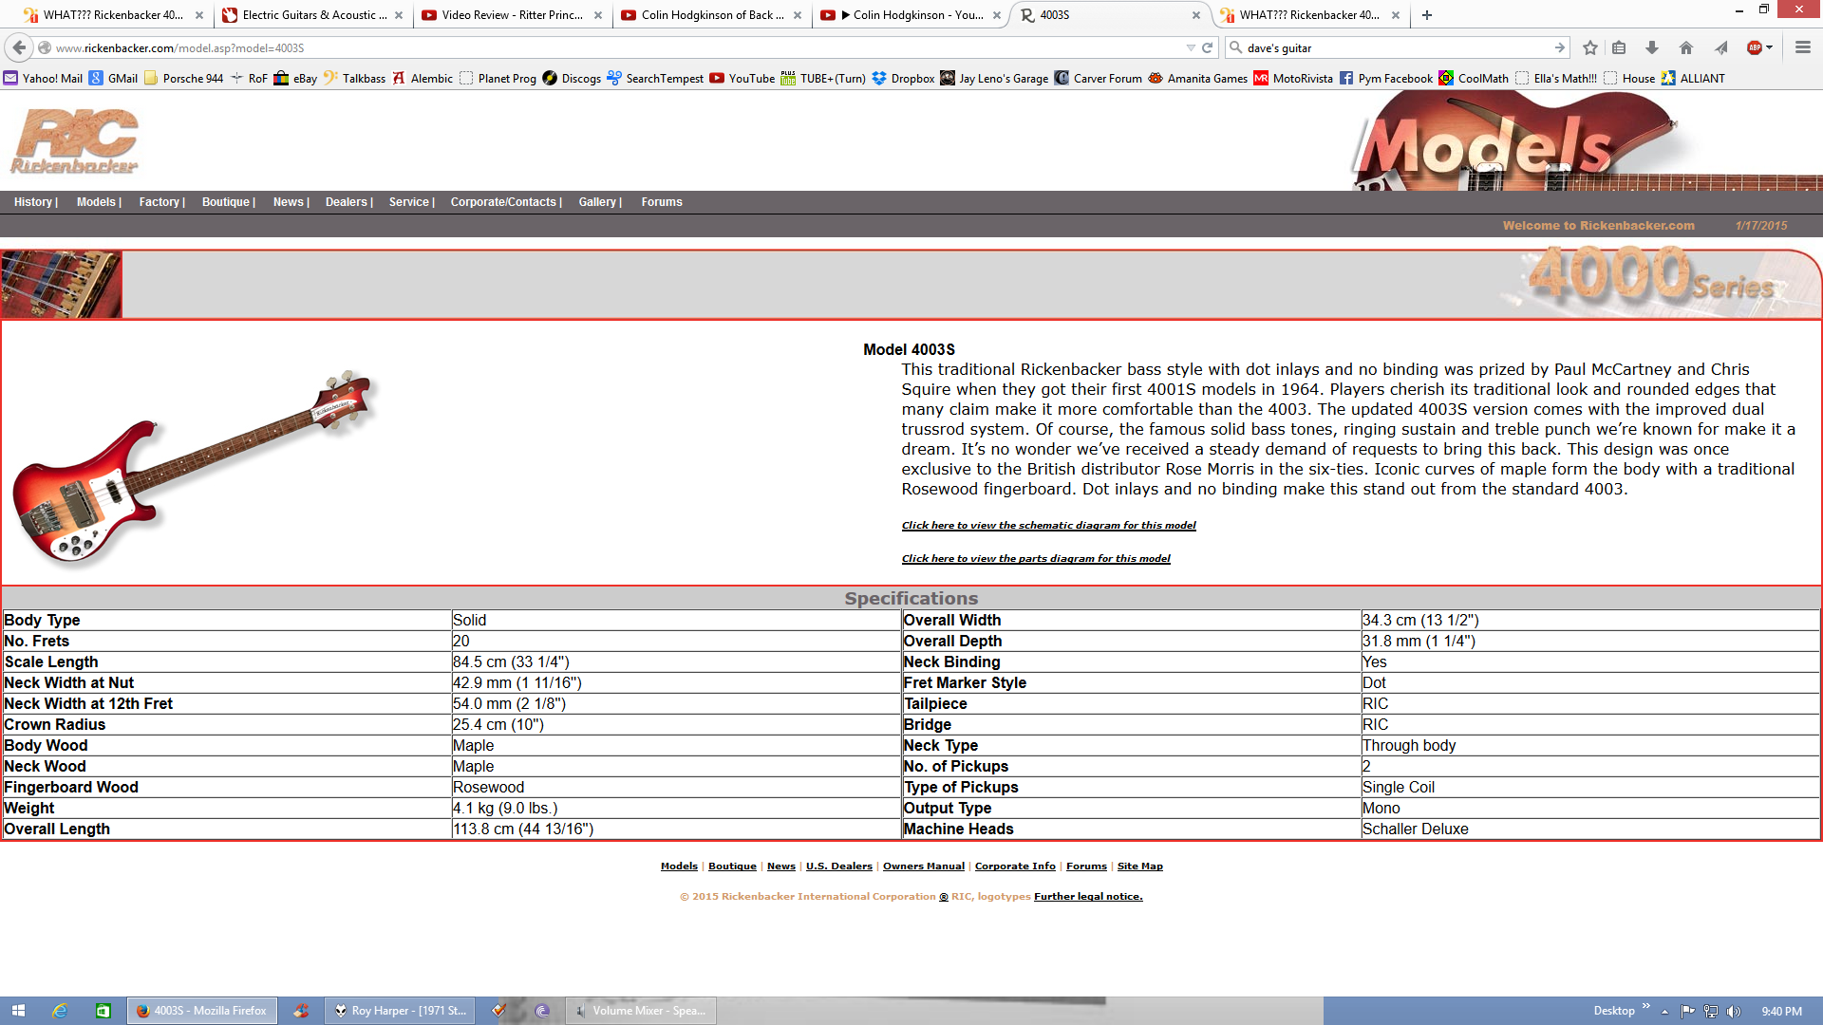This screenshot has height=1025, width=1823.
Task: Open the Dropbox bookmark
Action: tap(903, 79)
